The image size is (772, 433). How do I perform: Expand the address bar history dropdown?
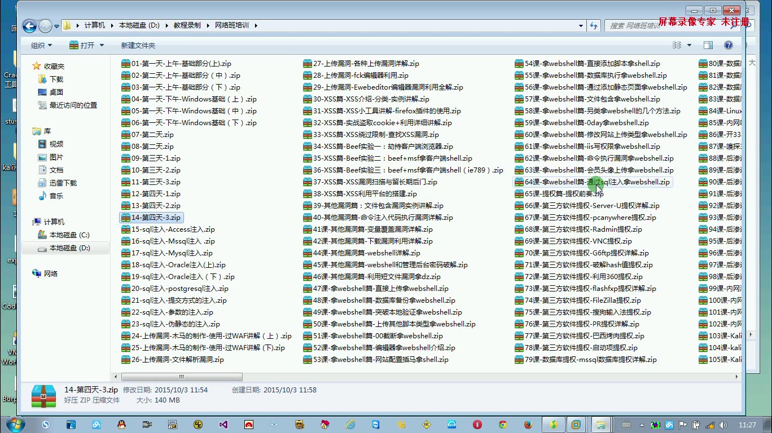[581, 25]
